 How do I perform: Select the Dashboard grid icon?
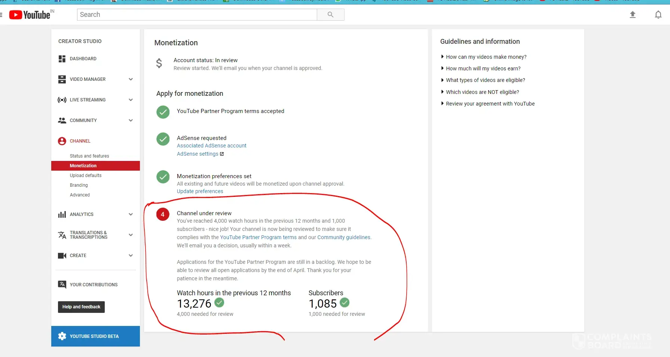62,59
